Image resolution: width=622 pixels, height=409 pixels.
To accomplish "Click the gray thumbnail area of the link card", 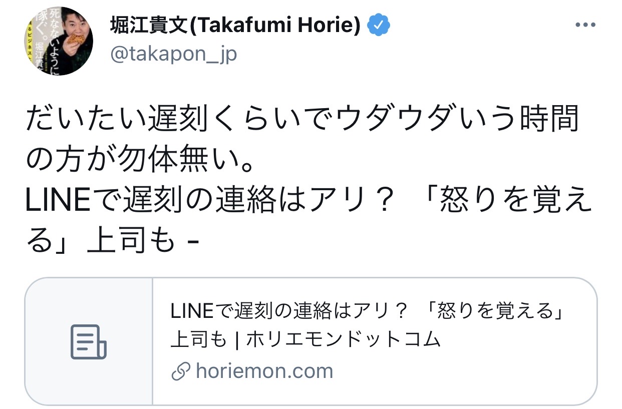I will click(89, 341).
